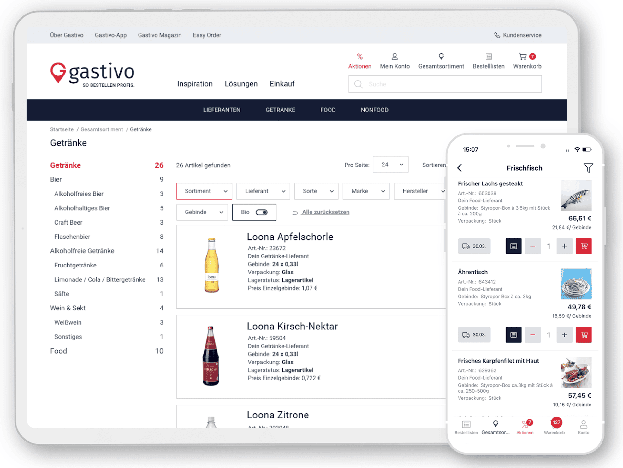
Task: Expand the Sortiment filter dropdown
Action: pyautogui.click(x=204, y=191)
